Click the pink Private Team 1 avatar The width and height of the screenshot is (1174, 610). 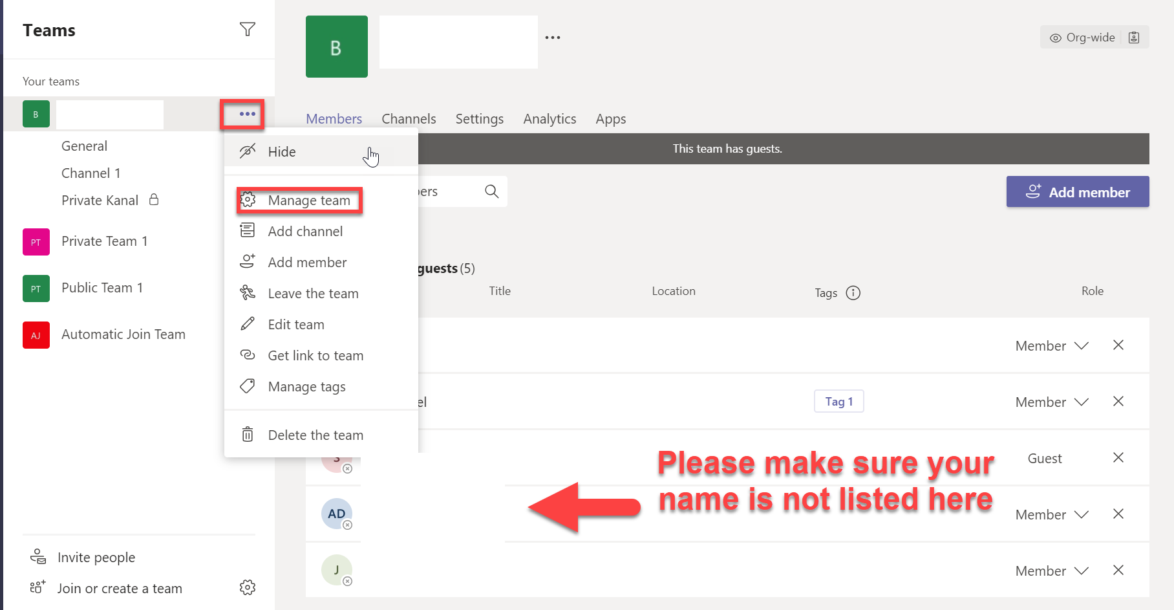[36, 242]
